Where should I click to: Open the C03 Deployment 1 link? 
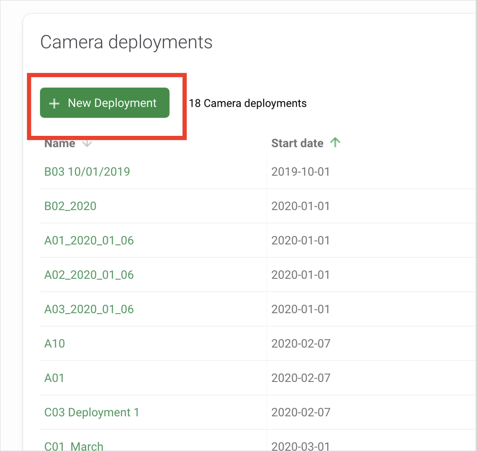point(92,412)
